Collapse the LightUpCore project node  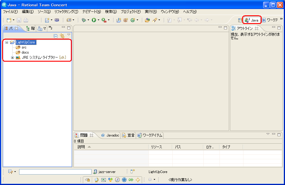point(7,42)
